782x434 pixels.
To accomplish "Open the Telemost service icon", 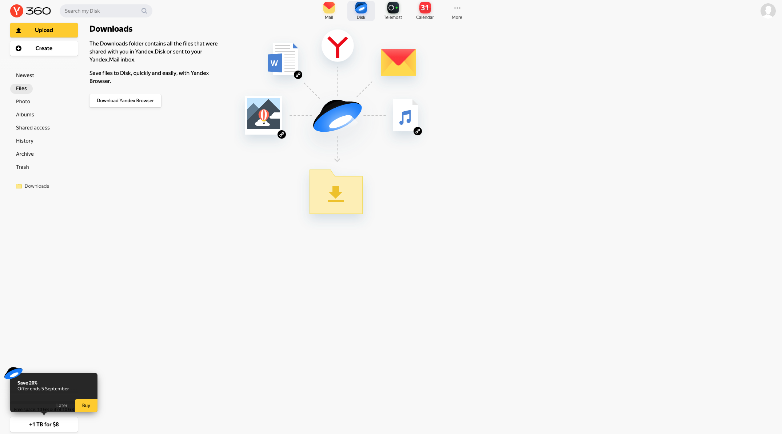I will click(393, 11).
